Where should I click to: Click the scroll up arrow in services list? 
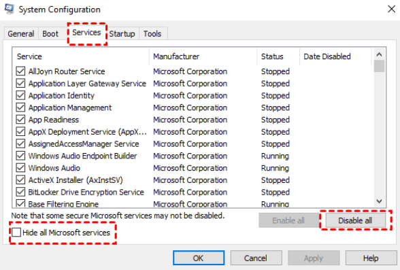pos(379,54)
